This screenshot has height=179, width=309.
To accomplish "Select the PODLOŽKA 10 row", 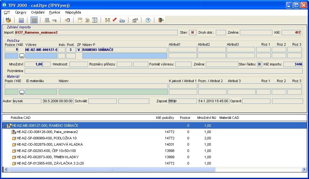I will 155,138.
